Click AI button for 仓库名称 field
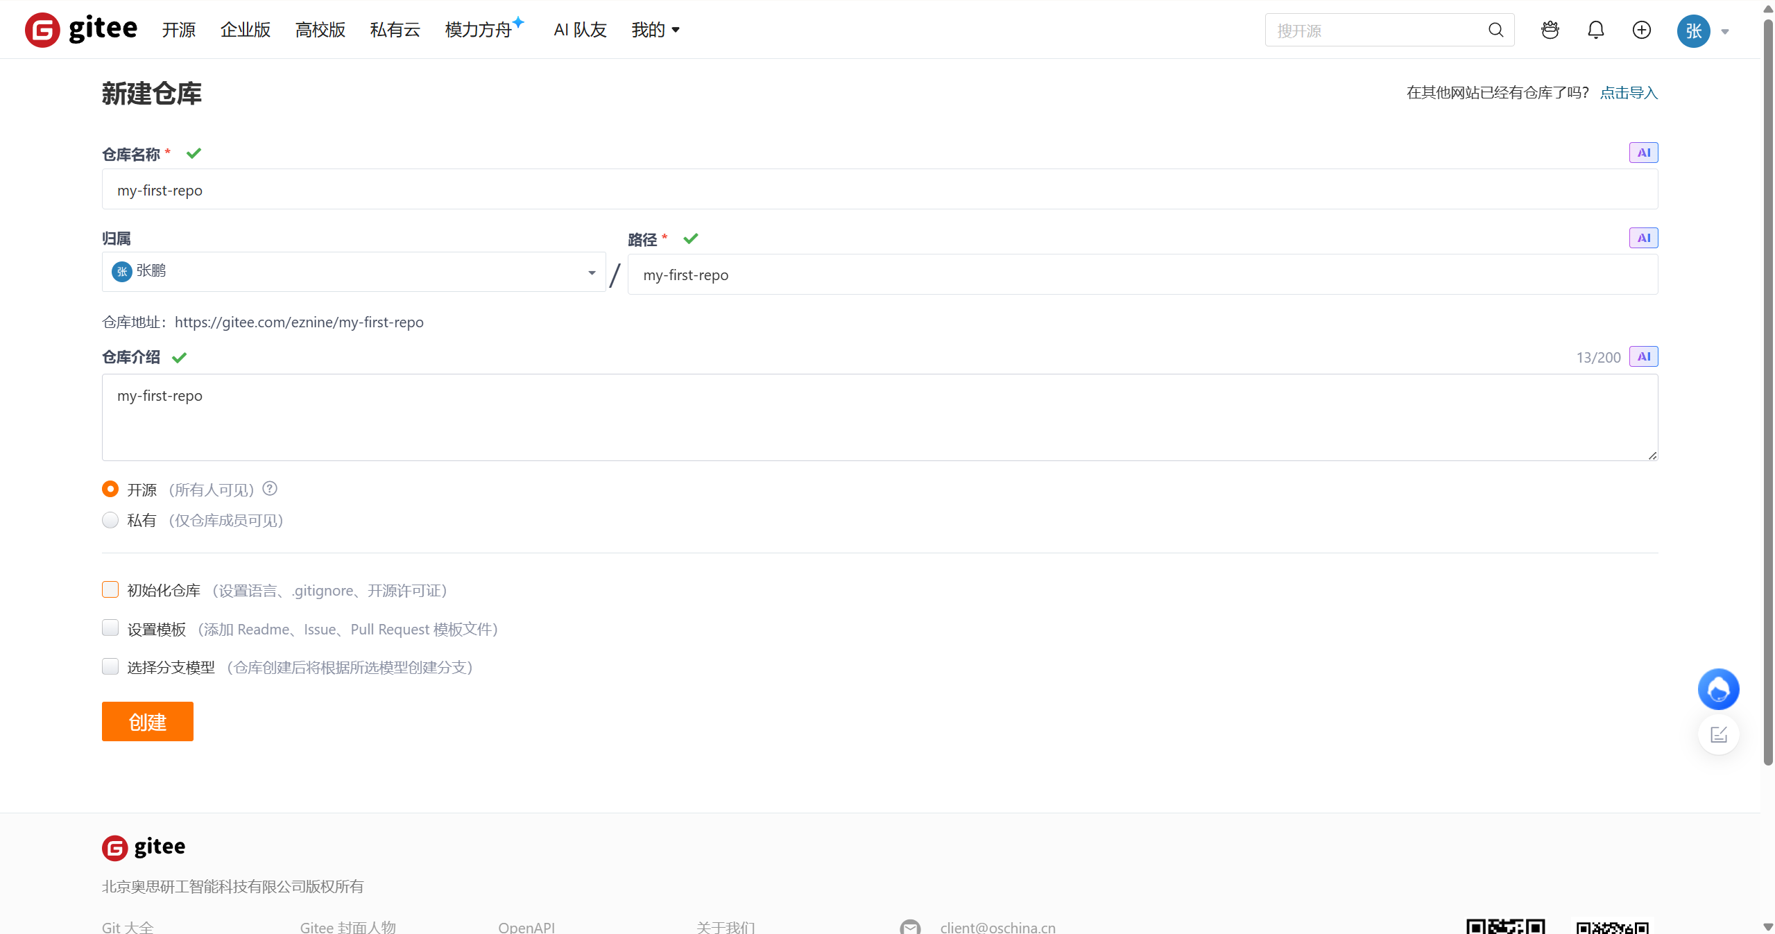This screenshot has height=934, width=1775. [1644, 153]
